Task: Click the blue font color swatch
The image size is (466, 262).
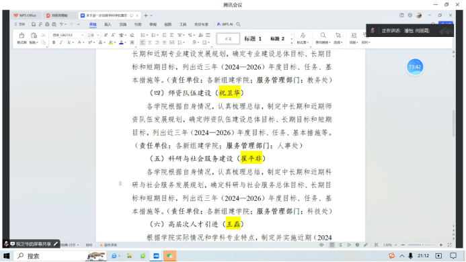Action: click(121, 43)
